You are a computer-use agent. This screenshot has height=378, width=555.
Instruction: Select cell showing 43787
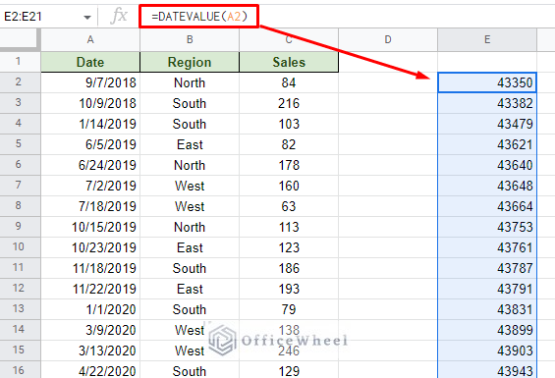point(487,268)
